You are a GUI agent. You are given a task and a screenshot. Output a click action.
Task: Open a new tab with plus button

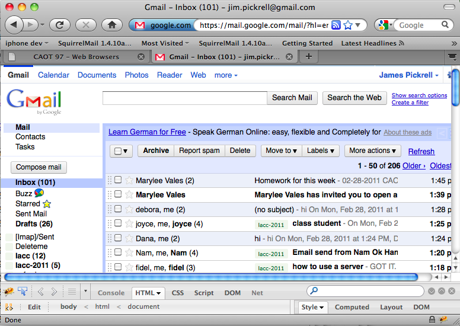(309, 56)
